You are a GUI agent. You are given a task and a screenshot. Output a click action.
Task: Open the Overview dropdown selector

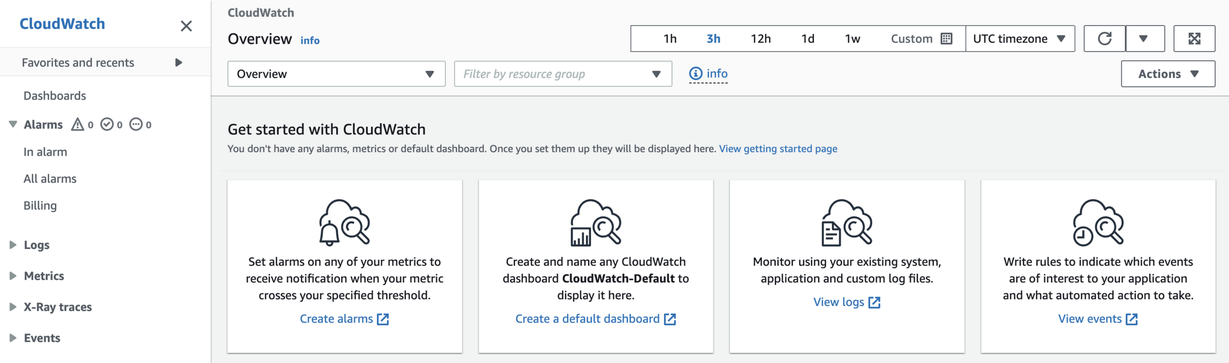(336, 74)
